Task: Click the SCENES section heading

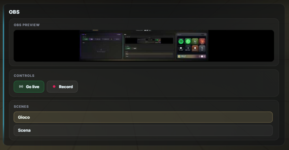Action: (21, 107)
